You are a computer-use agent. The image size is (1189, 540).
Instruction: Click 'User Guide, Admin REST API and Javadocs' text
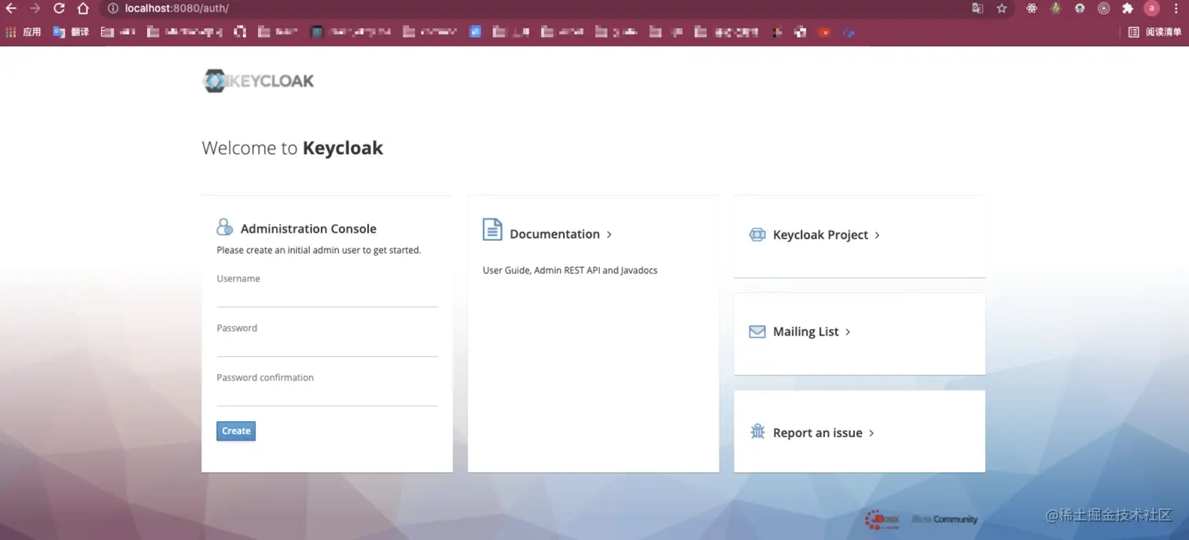click(x=570, y=270)
